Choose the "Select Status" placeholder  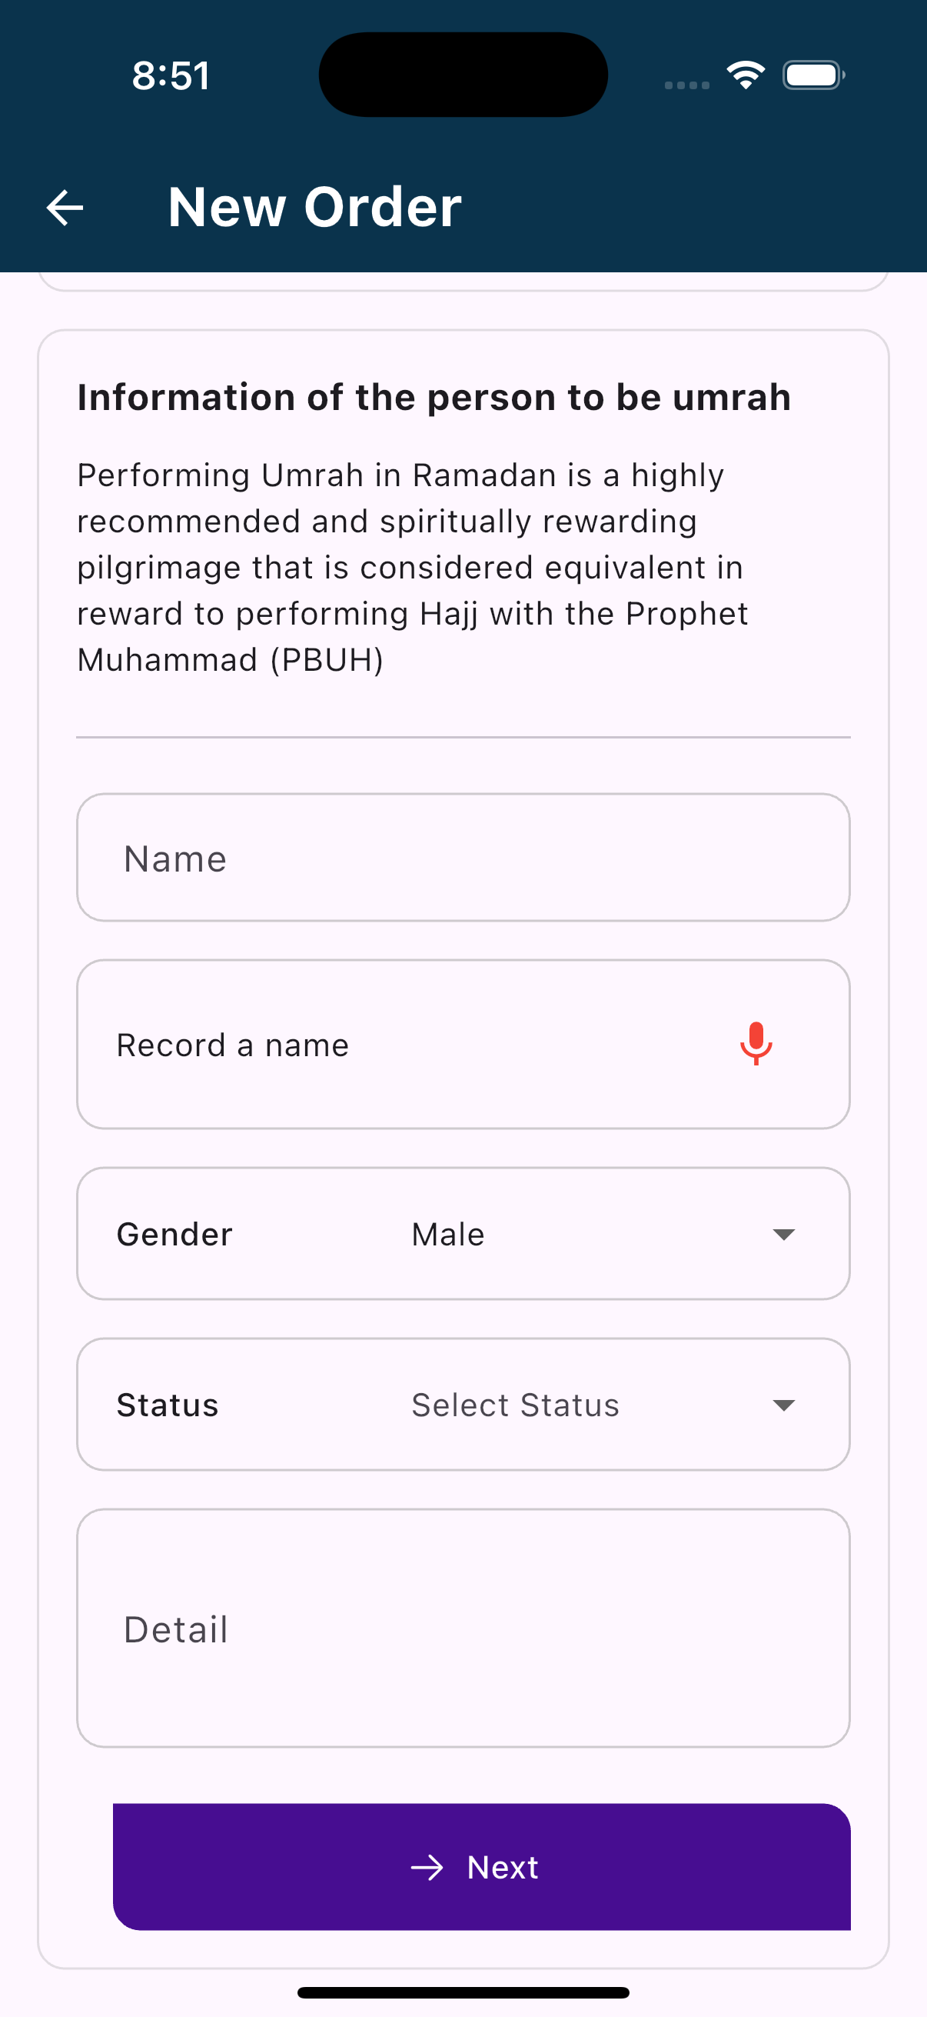[x=516, y=1405]
